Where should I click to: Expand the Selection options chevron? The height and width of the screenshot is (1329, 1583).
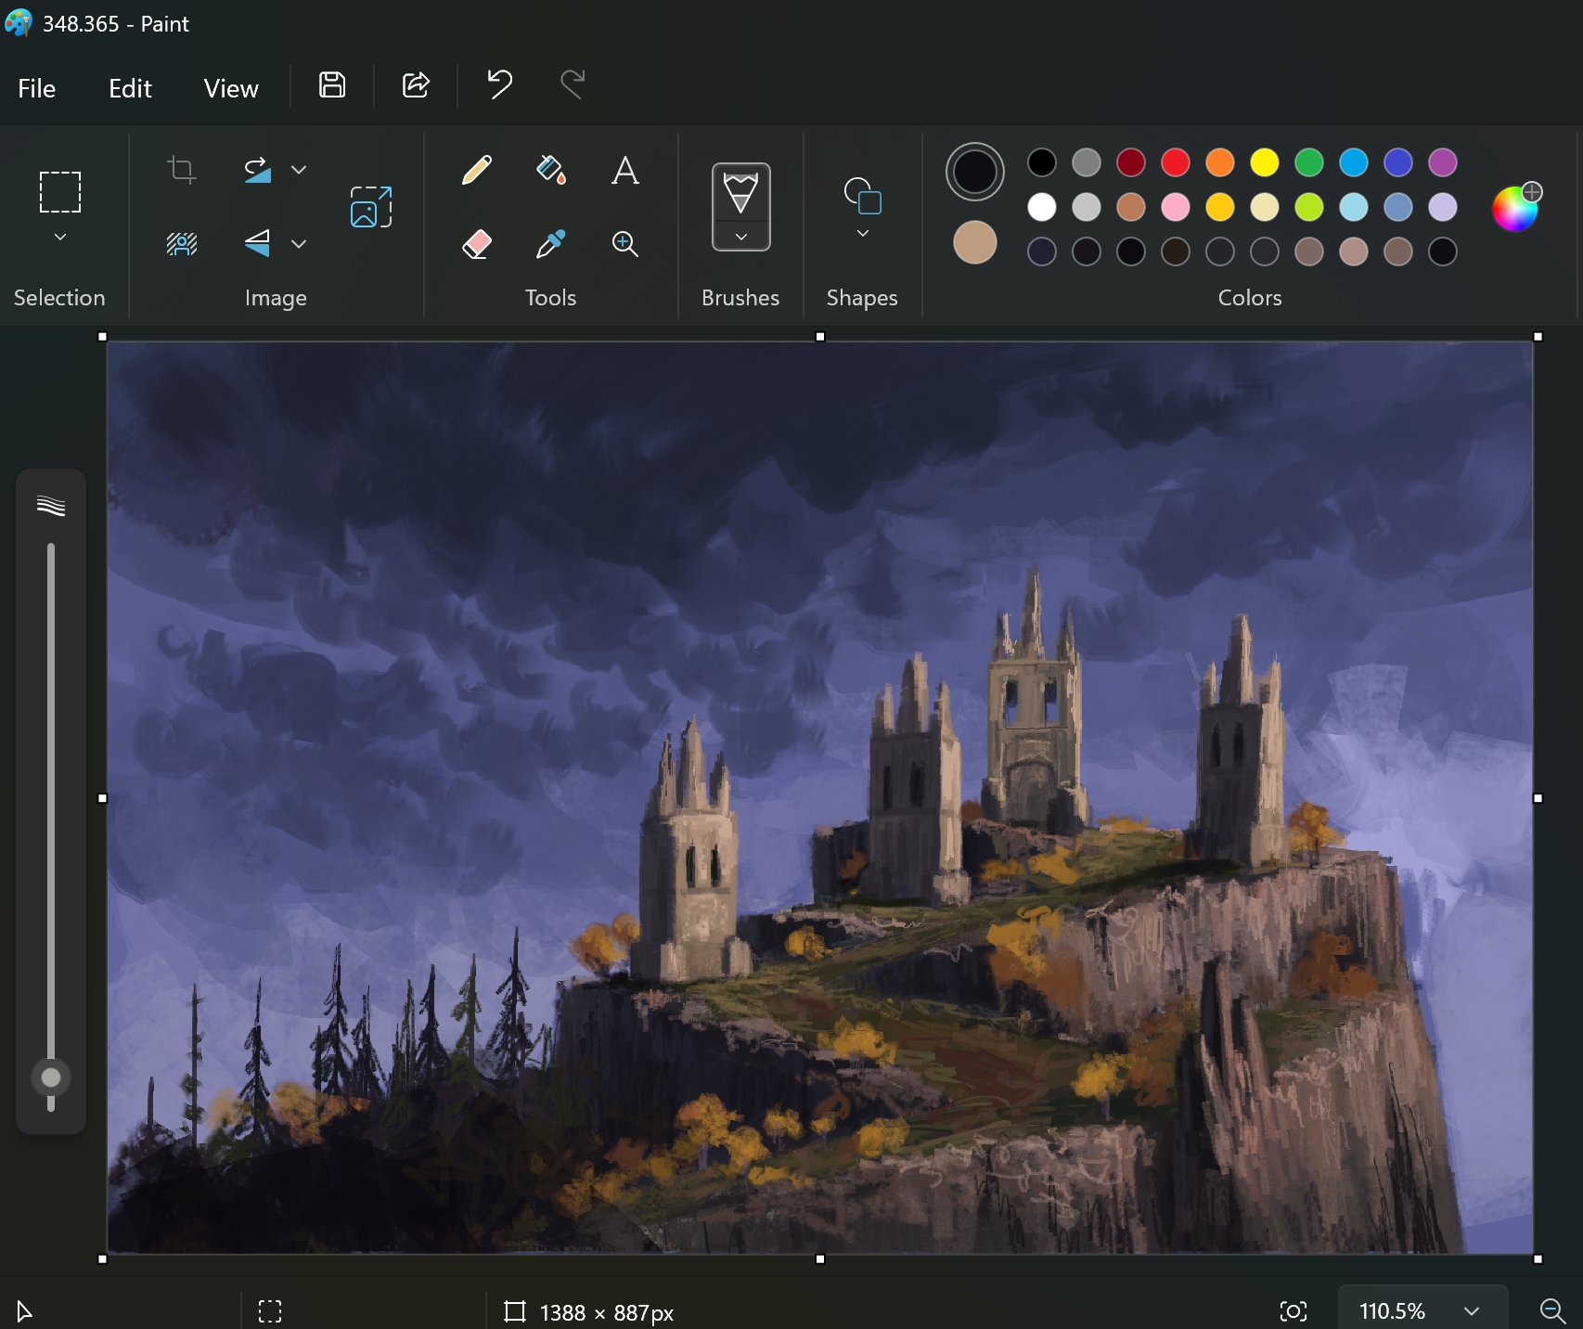pos(60,238)
